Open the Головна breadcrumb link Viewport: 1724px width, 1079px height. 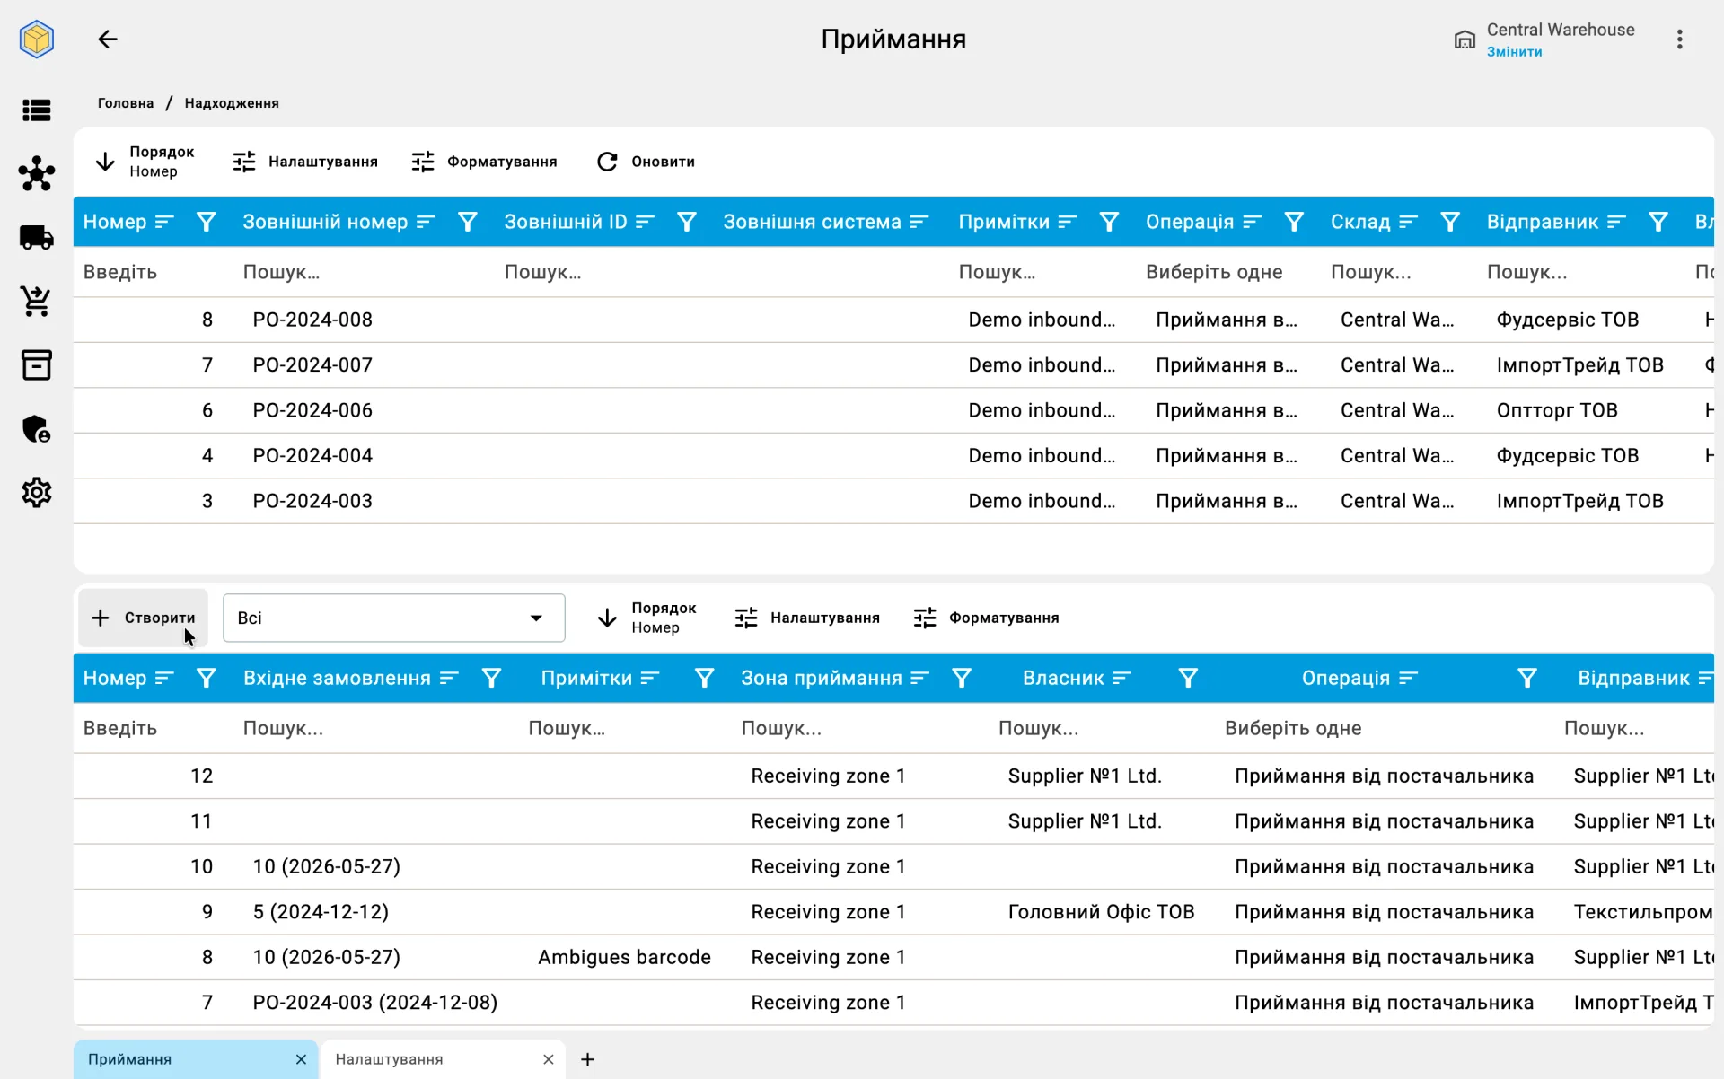[x=126, y=103]
